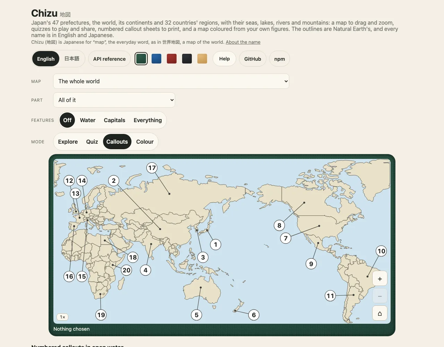
Task: Choose the green theme swatch
Action: 141,59
